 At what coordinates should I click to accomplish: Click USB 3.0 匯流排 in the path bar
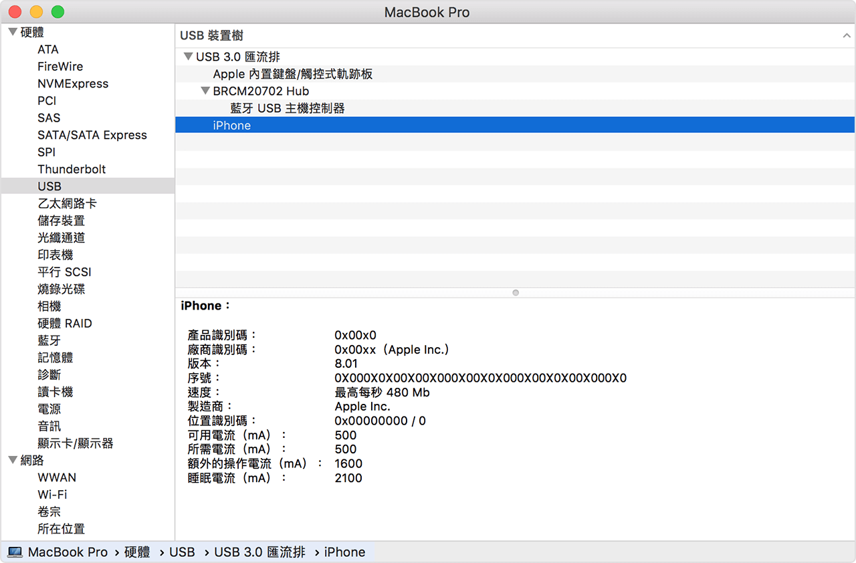(x=259, y=552)
